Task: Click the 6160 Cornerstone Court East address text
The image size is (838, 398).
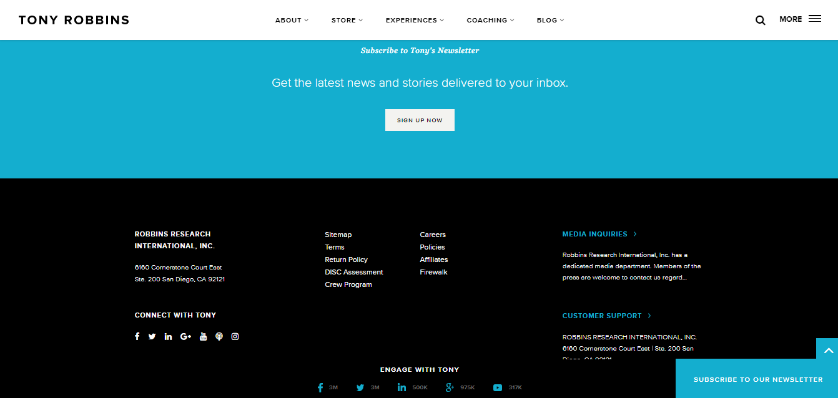Action: (178, 268)
